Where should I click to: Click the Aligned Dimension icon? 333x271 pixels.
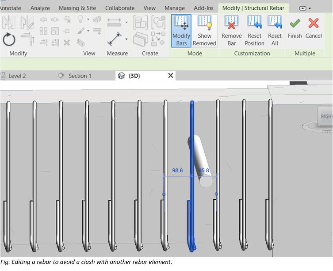(114, 39)
